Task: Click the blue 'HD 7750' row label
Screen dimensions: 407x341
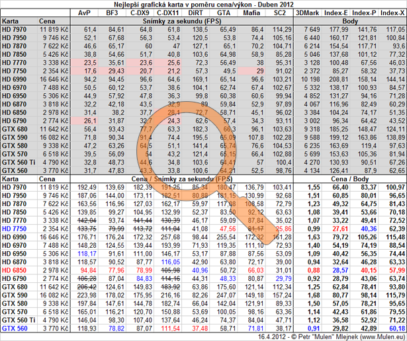Action: [x=15, y=229]
